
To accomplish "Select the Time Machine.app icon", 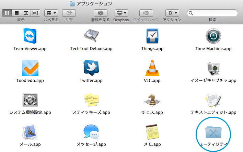I will click(213, 36).
